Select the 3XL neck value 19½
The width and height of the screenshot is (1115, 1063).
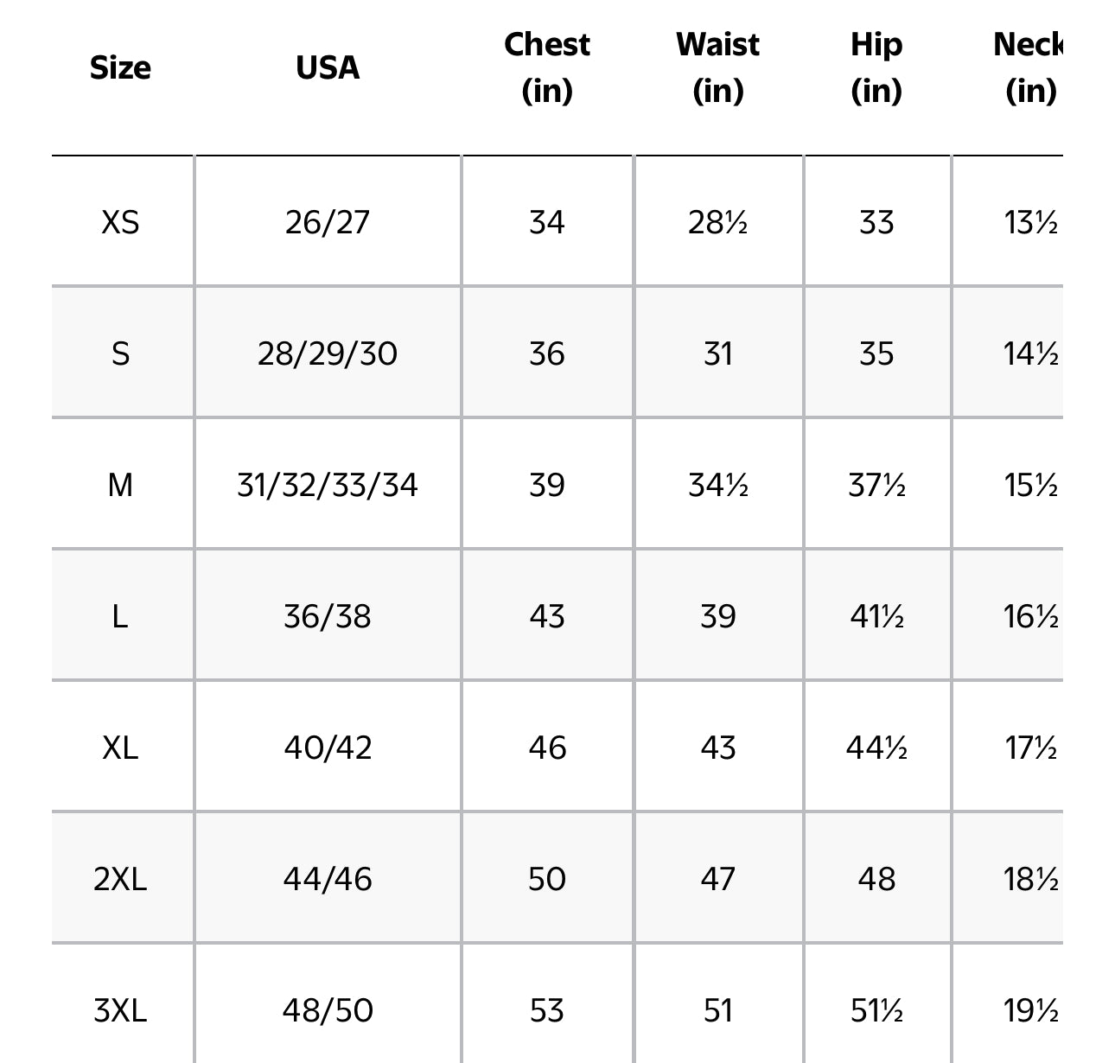pyautogui.click(x=1030, y=1010)
